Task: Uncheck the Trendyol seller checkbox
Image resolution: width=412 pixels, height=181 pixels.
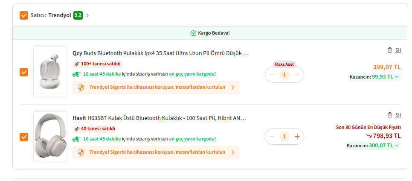Action: 24,15
